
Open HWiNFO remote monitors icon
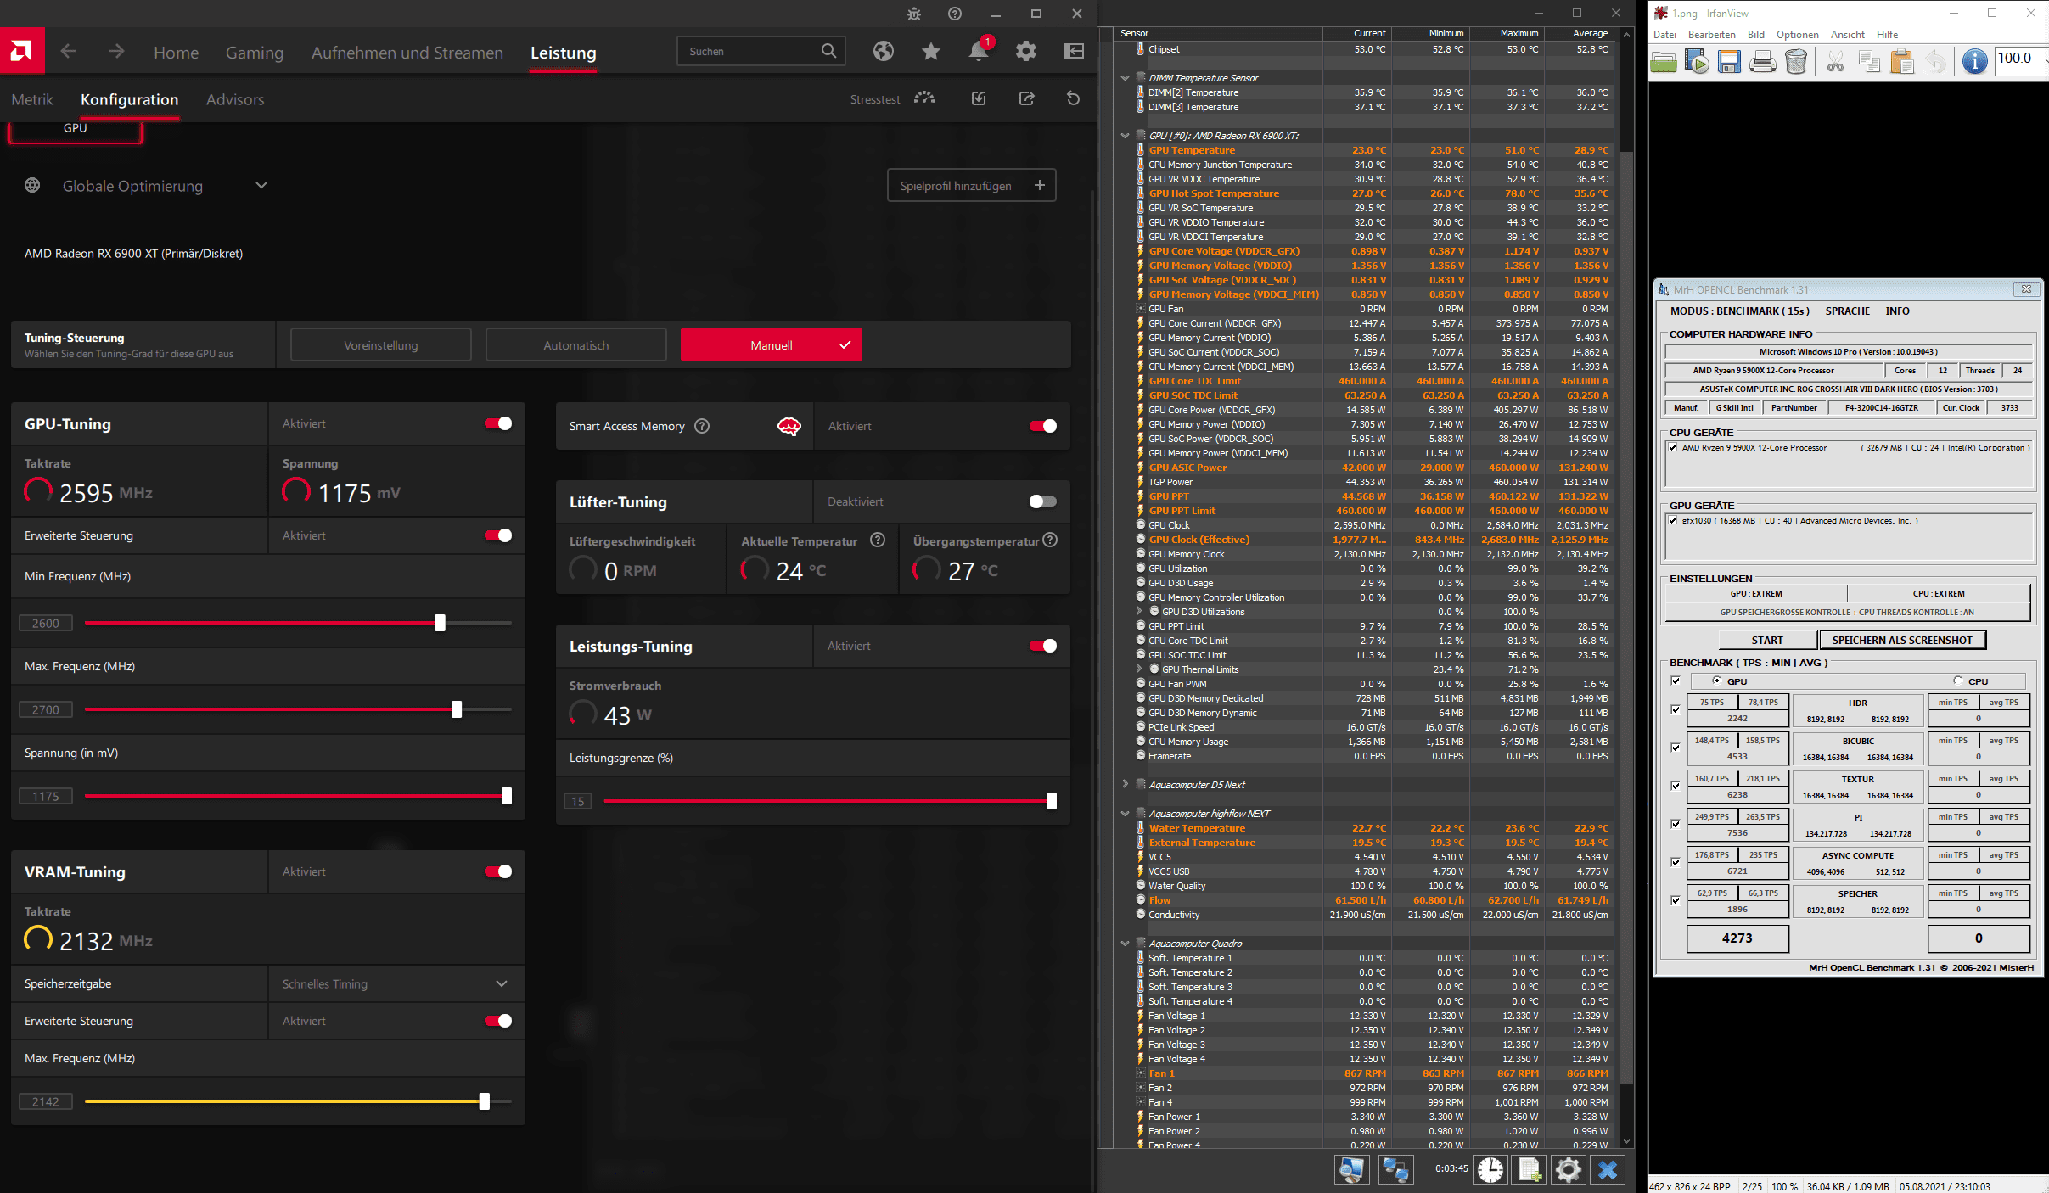1395,1170
